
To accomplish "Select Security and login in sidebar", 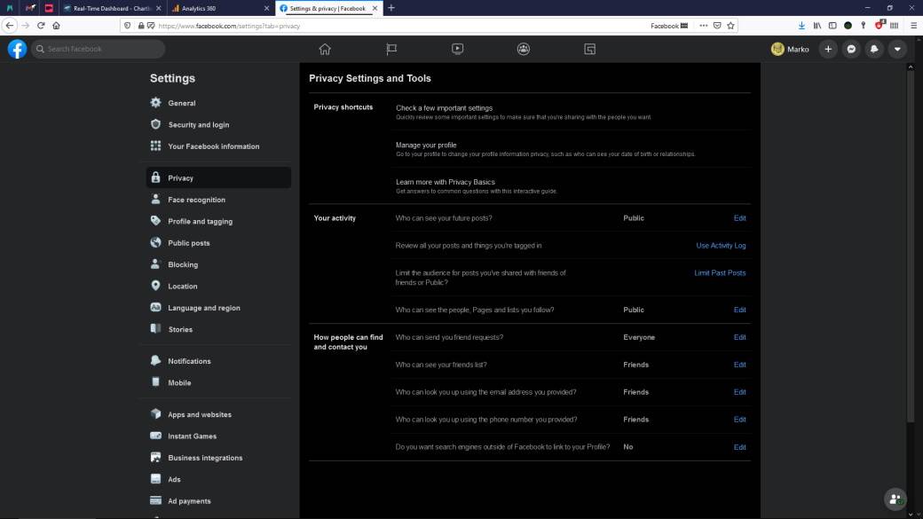I will pos(198,125).
